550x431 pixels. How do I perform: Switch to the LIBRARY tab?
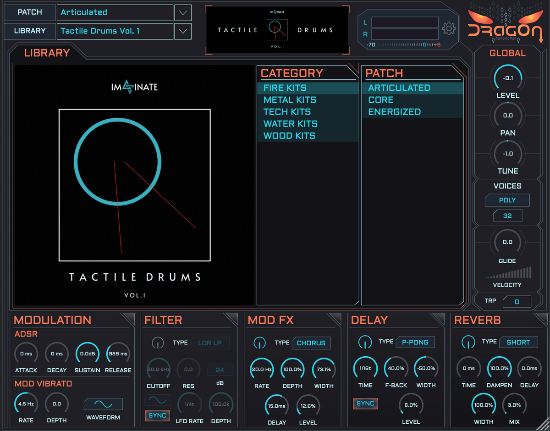click(47, 53)
